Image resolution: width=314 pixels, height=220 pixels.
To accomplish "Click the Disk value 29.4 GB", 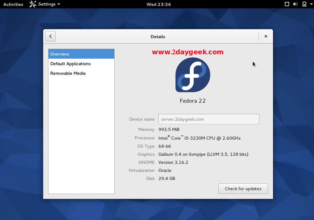I will pyautogui.click(x=167, y=178).
